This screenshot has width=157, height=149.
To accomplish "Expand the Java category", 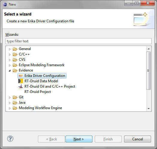I will (10, 103).
